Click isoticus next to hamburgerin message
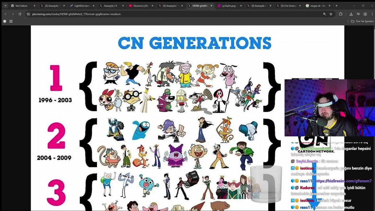 [307, 168]
